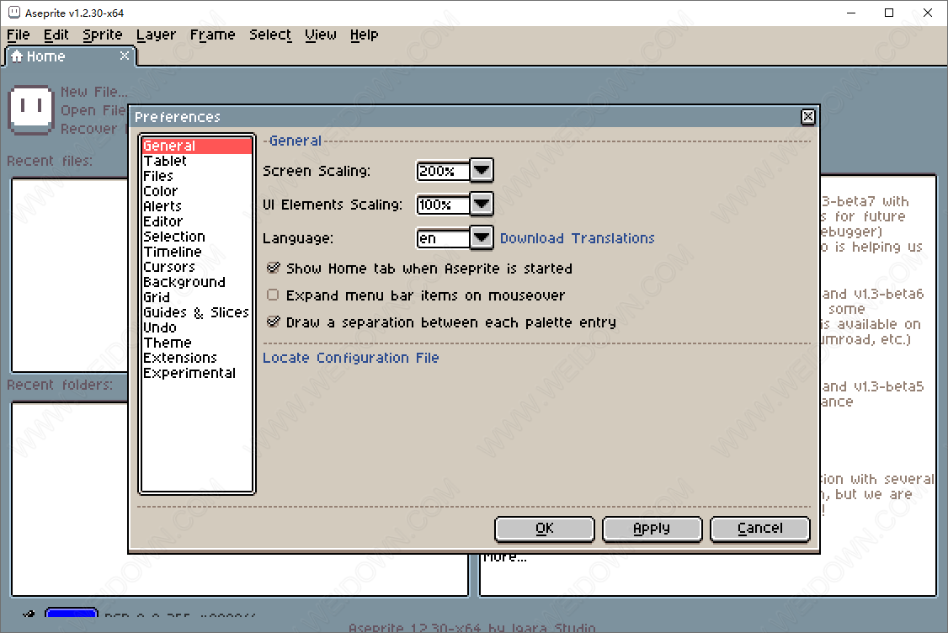
Task: Click the OK button
Action: [544, 529]
